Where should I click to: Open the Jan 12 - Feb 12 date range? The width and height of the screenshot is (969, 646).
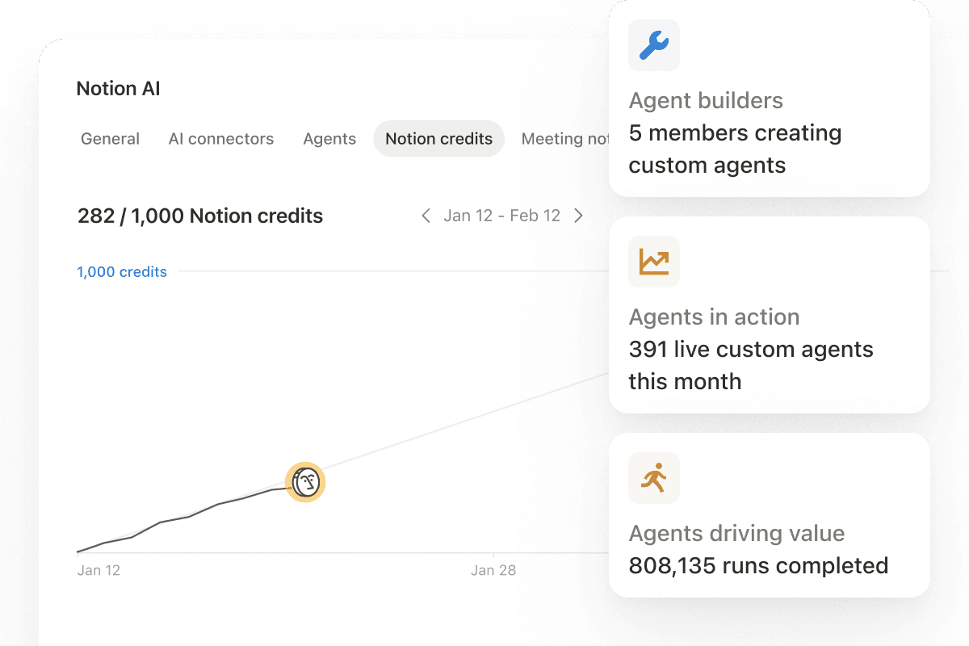501,216
